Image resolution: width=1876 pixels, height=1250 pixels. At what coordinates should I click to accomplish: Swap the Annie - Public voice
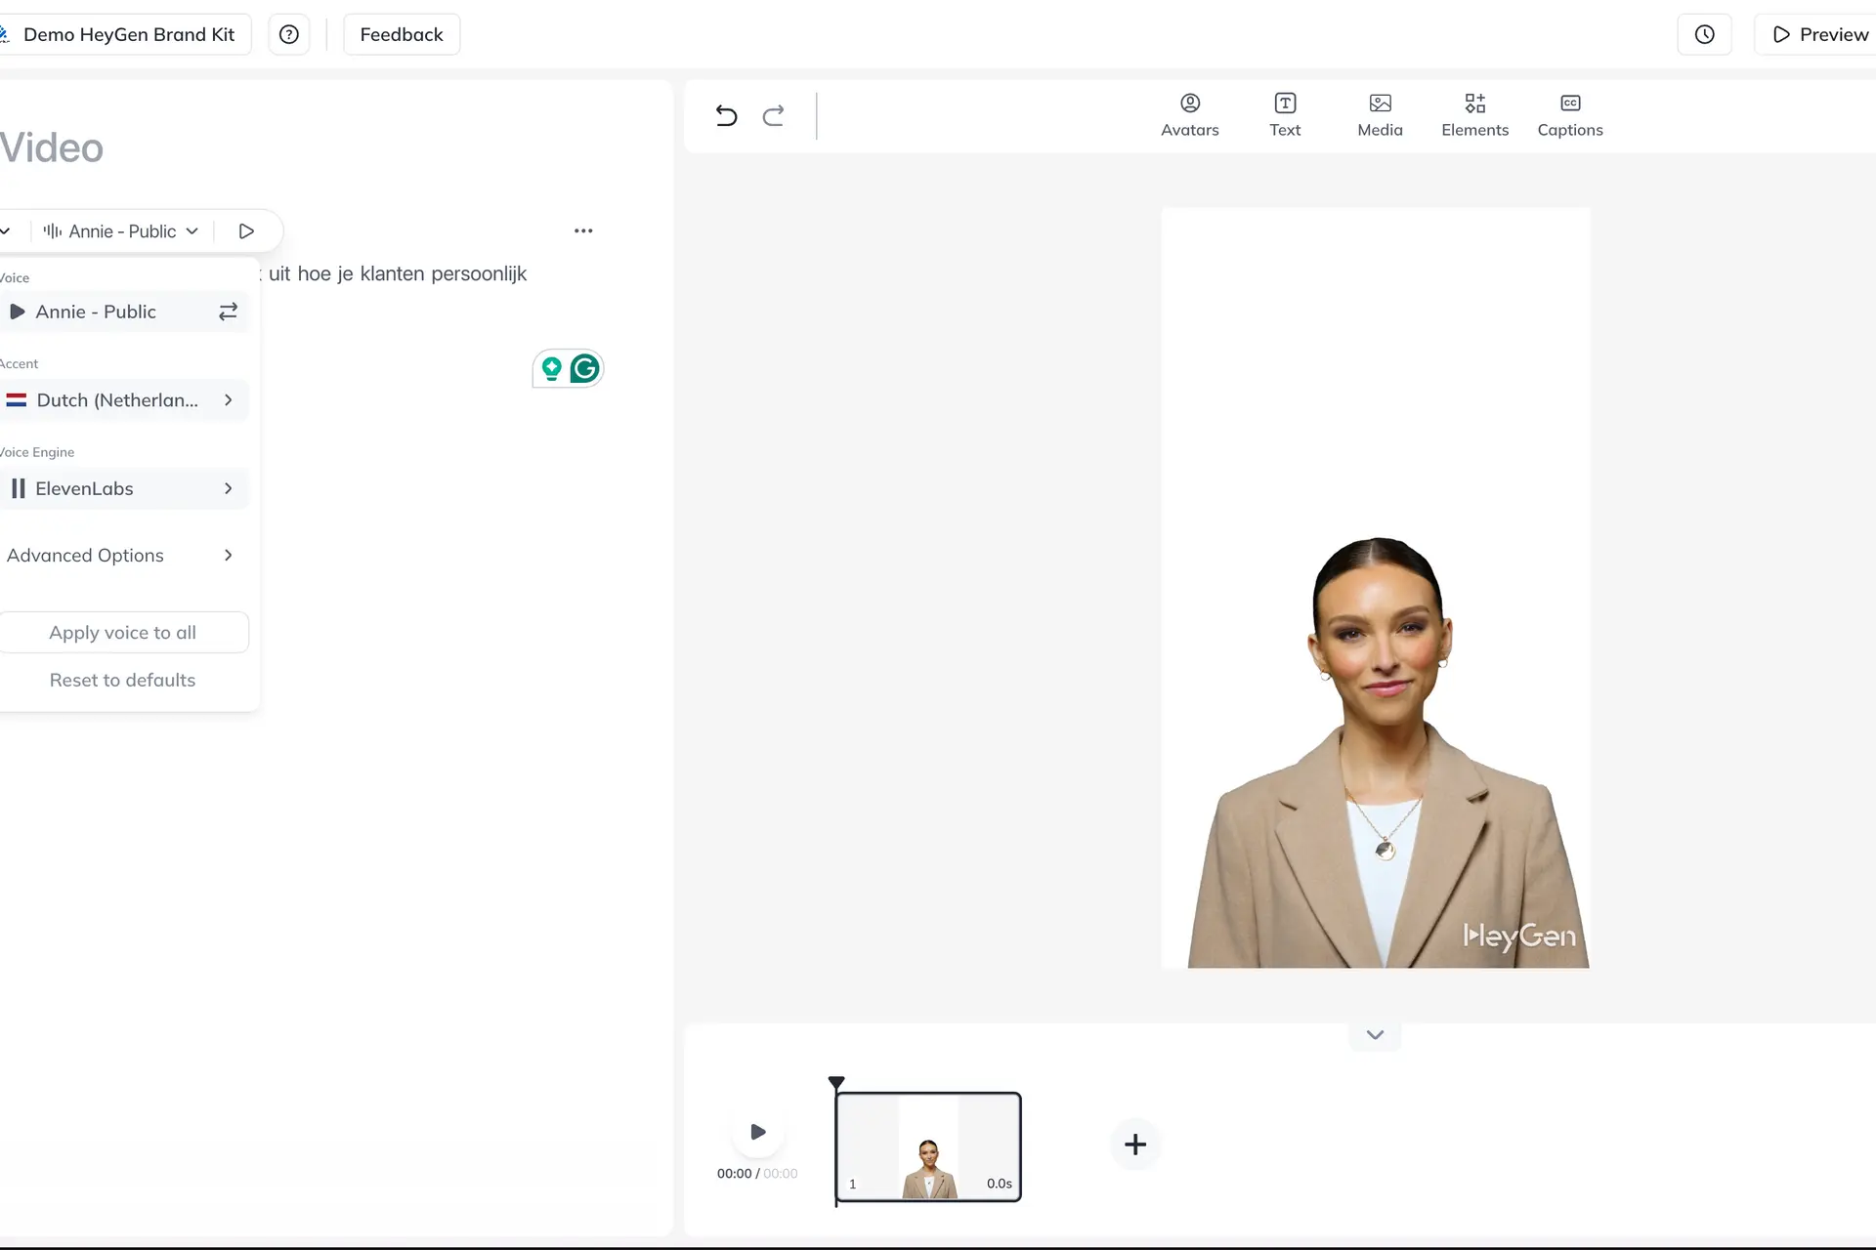(228, 312)
